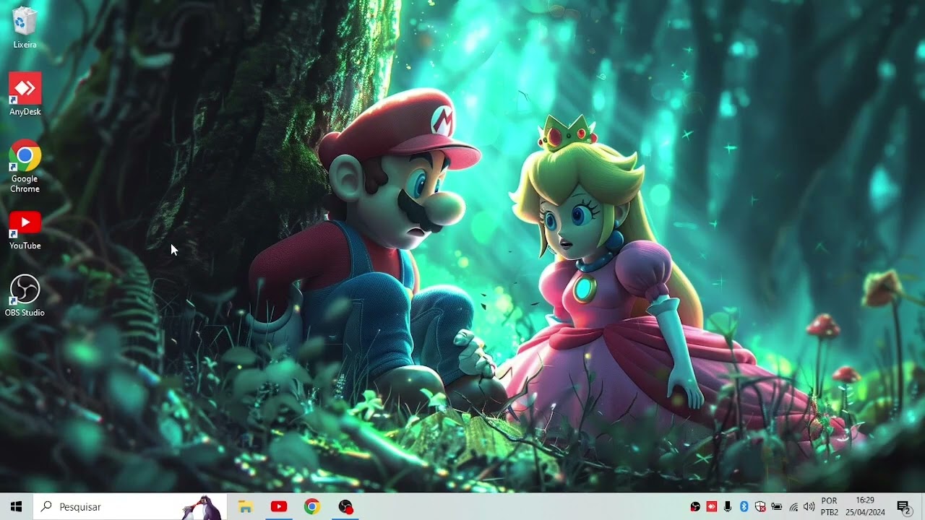Click the AnyDesk tray icon
Screen dimensions: 925x520
click(711, 507)
